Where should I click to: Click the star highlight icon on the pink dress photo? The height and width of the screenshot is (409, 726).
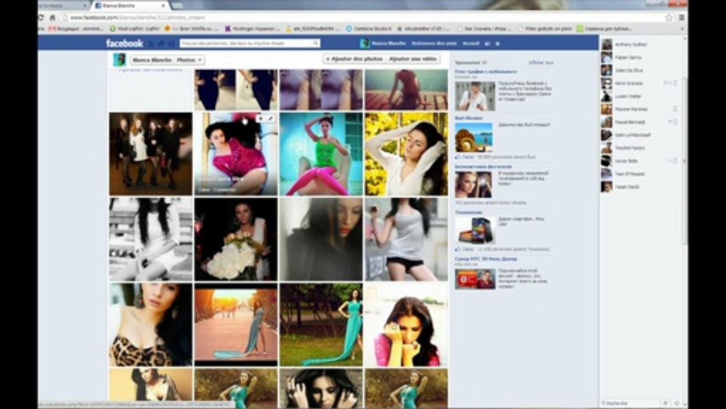pos(261,118)
